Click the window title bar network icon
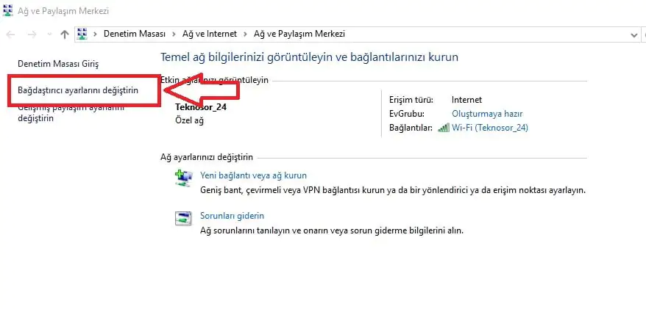646x309 pixels. coord(8,10)
